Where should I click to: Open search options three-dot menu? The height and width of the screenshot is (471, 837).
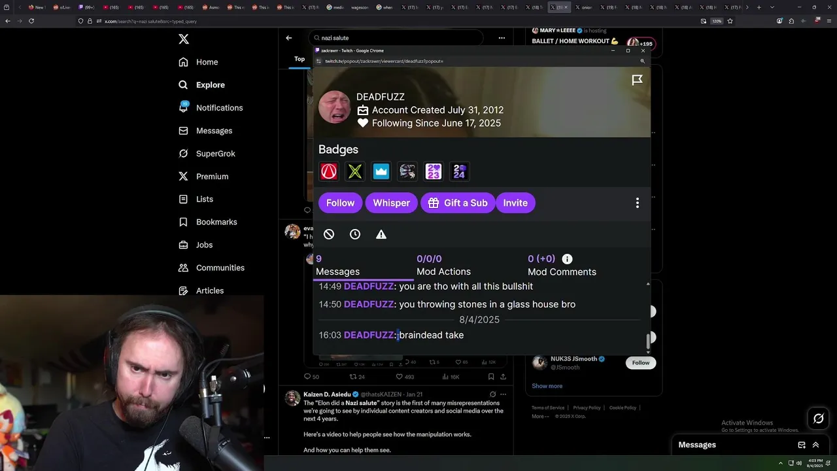[x=502, y=38]
